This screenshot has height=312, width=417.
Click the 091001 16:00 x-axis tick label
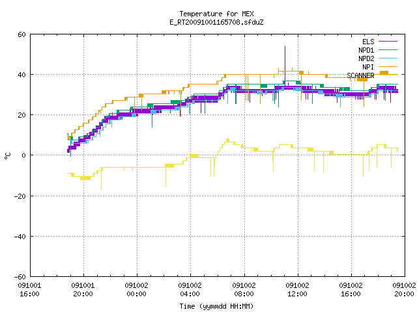pyautogui.click(x=29, y=290)
